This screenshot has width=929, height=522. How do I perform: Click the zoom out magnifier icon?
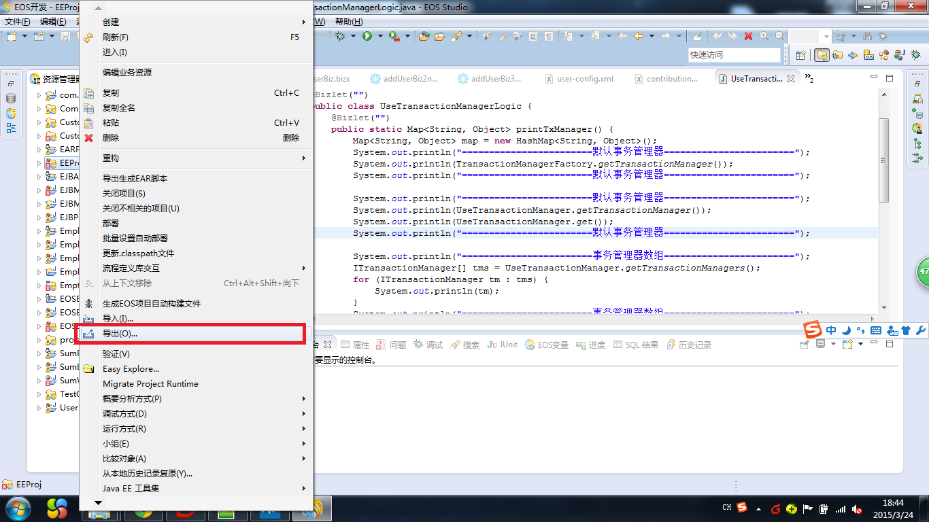click(x=779, y=36)
